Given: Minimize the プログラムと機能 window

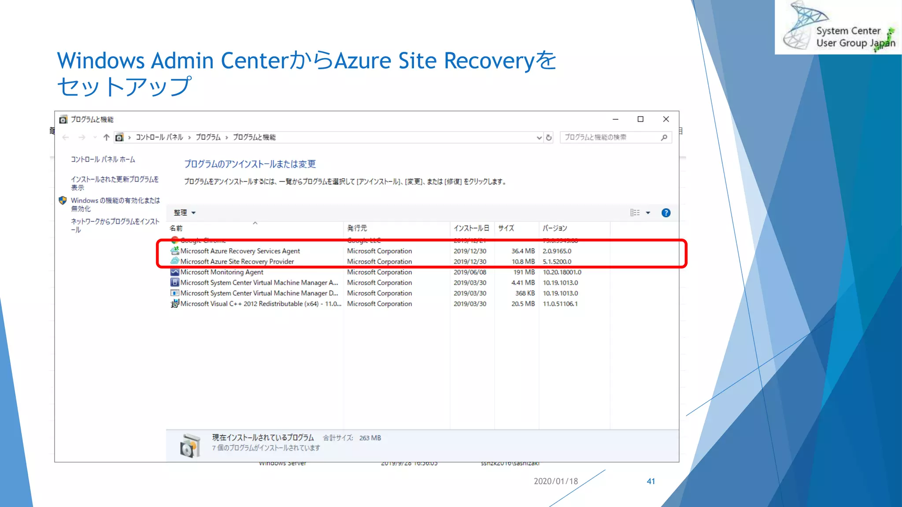Looking at the screenshot, I should coord(615,119).
